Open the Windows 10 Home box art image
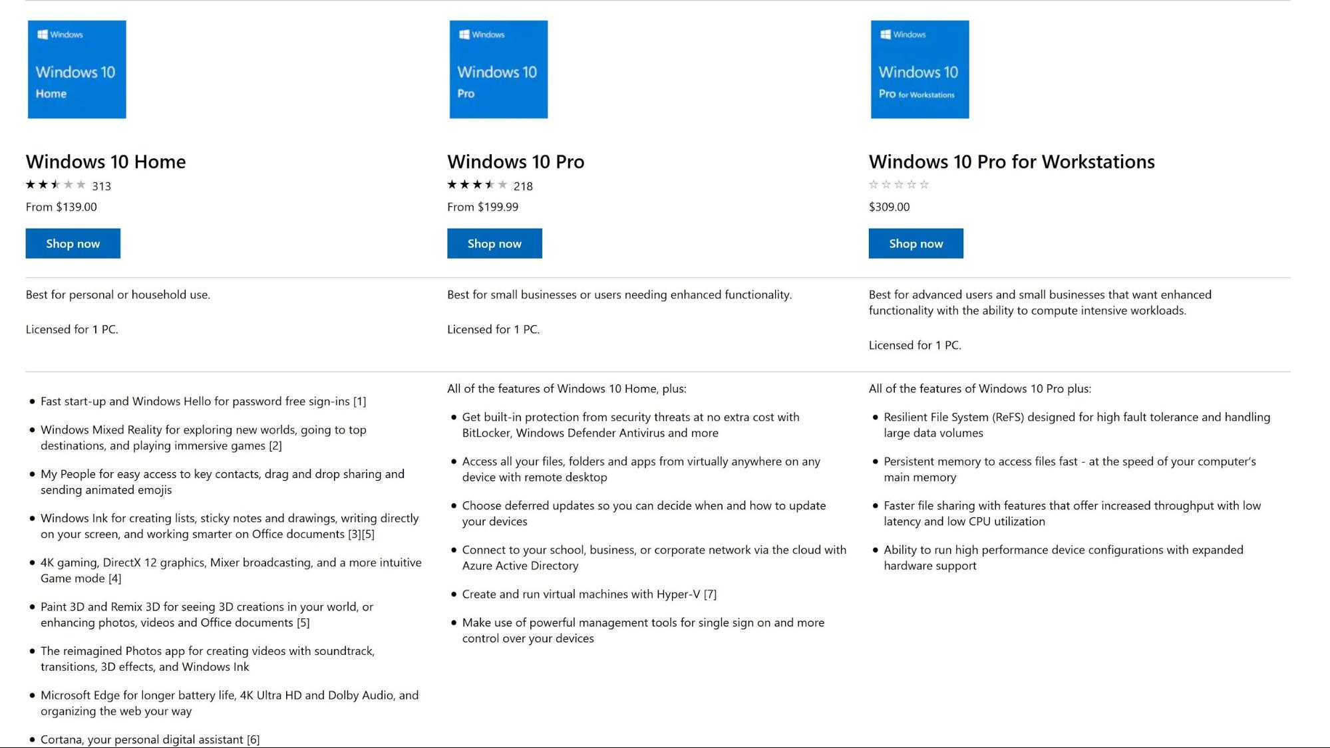This screenshot has width=1330, height=748. tap(77, 70)
